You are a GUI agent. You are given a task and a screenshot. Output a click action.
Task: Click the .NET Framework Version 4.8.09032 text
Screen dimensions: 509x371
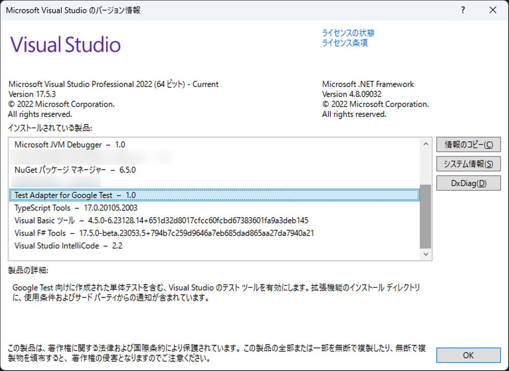(352, 94)
